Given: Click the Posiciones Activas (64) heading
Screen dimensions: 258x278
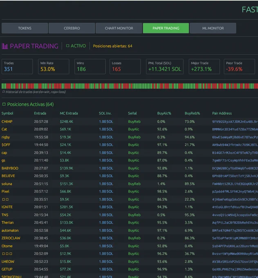Looking at the screenshot, I should pos(28,104).
